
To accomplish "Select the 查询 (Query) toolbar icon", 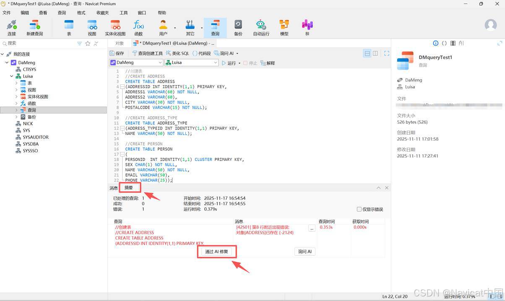I will coord(215,28).
